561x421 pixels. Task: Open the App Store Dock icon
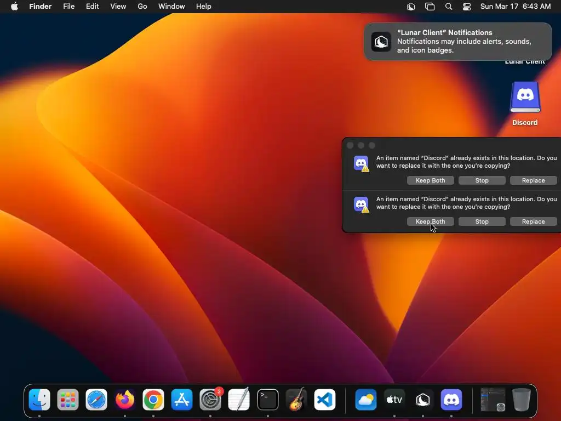[182, 400]
